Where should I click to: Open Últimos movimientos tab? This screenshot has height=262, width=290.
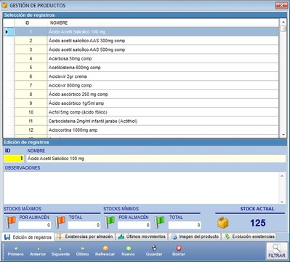click(142, 237)
